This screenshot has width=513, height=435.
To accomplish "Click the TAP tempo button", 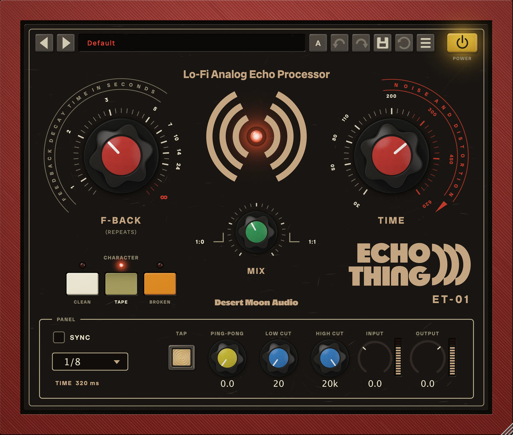I will [x=182, y=357].
